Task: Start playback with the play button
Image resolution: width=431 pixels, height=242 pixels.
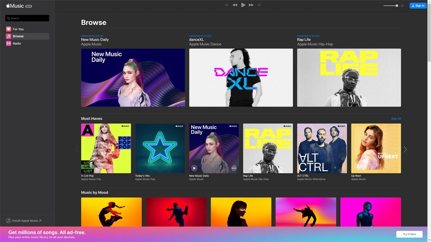Action: [x=243, y=5]
